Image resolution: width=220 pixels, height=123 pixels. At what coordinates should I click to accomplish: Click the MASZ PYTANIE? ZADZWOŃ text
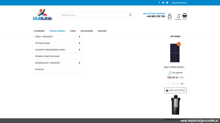tap(154, 13)
